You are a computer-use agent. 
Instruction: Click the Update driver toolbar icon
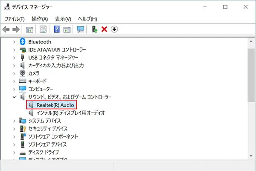click(x=95, y=29)
